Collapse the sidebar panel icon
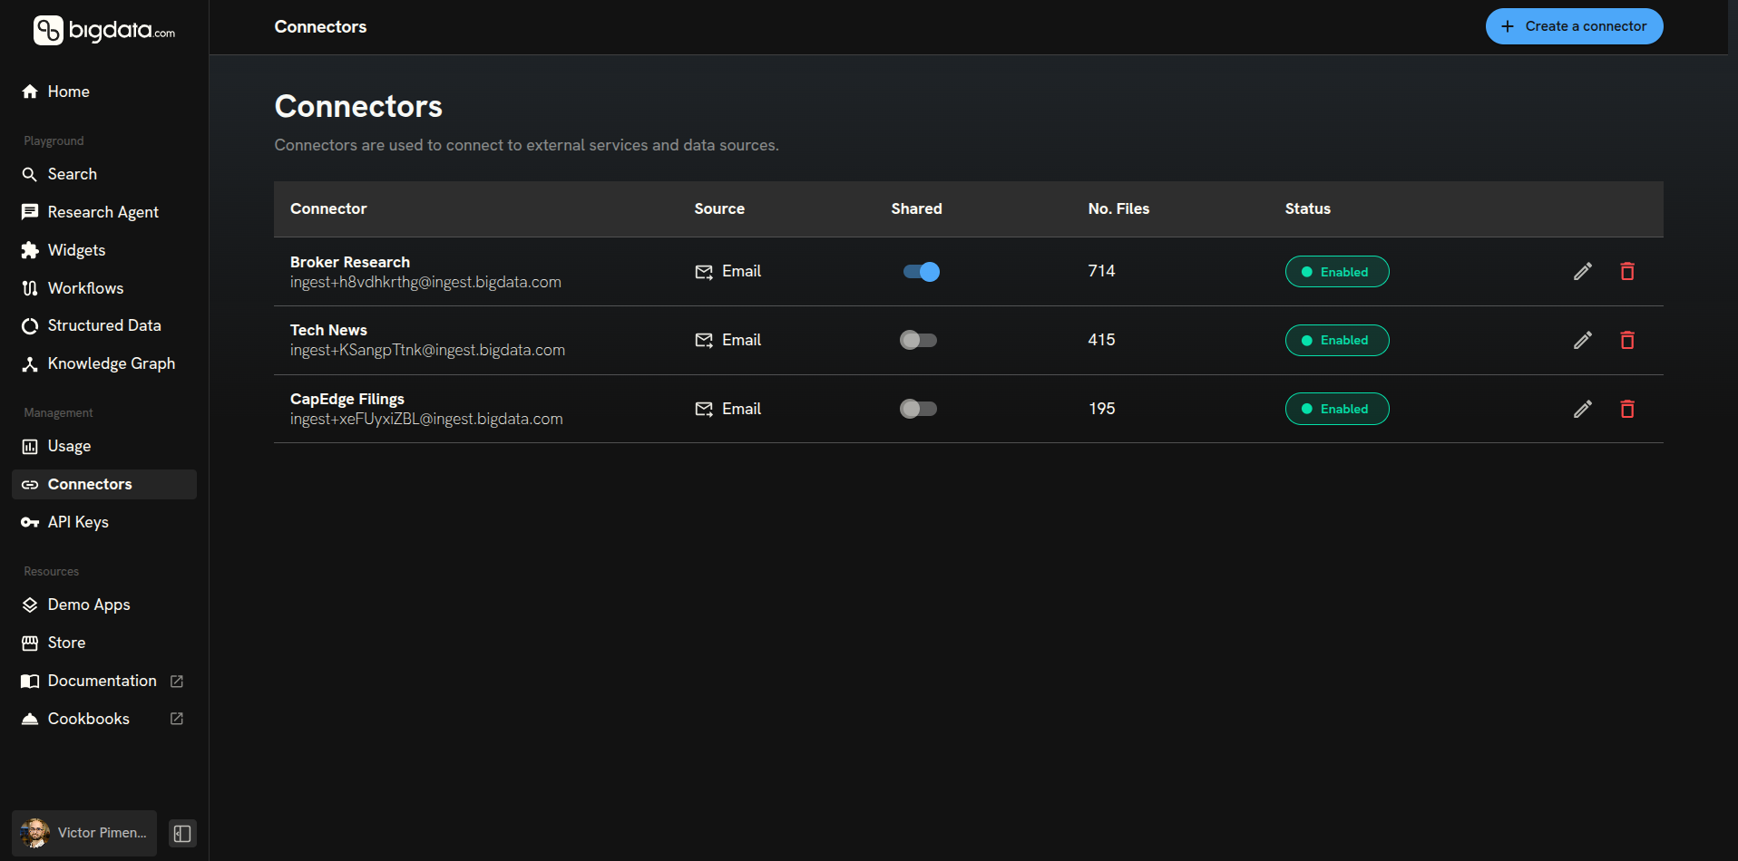 (x=182, y=834)
